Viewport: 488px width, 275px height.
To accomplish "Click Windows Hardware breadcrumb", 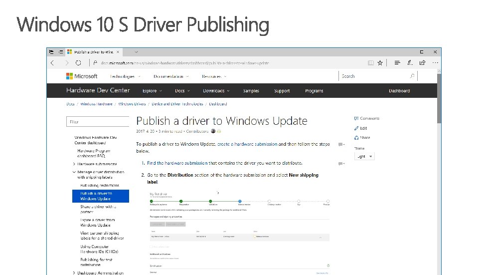I will coord(96,104).
